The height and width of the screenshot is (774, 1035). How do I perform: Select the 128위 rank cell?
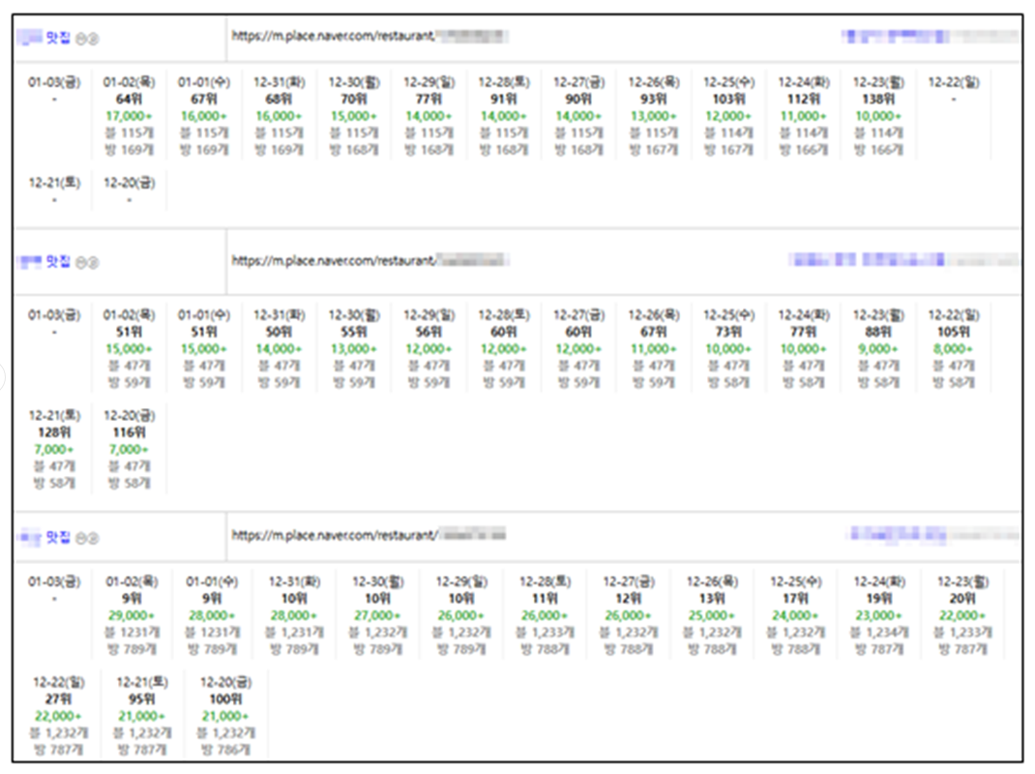[54, 432]
